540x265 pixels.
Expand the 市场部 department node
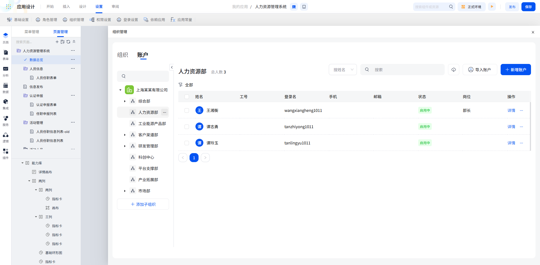(125, 191)
